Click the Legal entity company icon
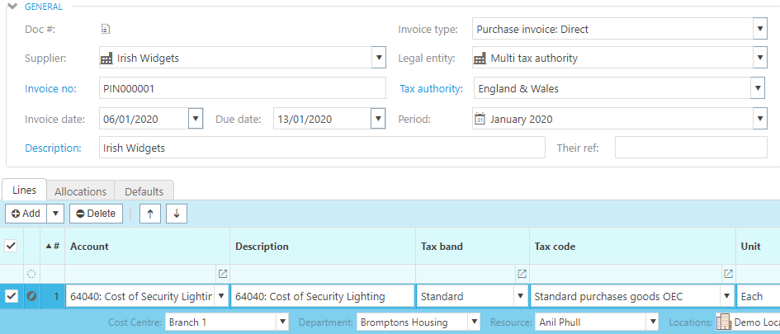The image size is (780, 334). pos(480,59)
